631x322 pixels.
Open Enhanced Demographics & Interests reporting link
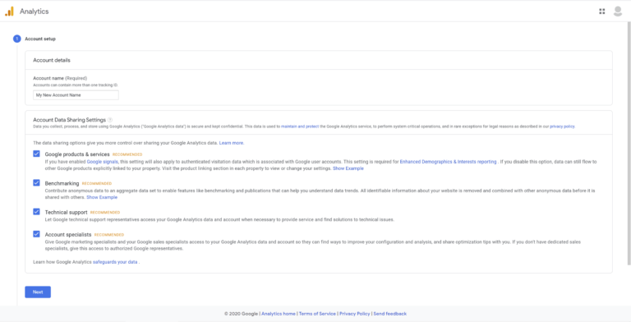(448, 162)
